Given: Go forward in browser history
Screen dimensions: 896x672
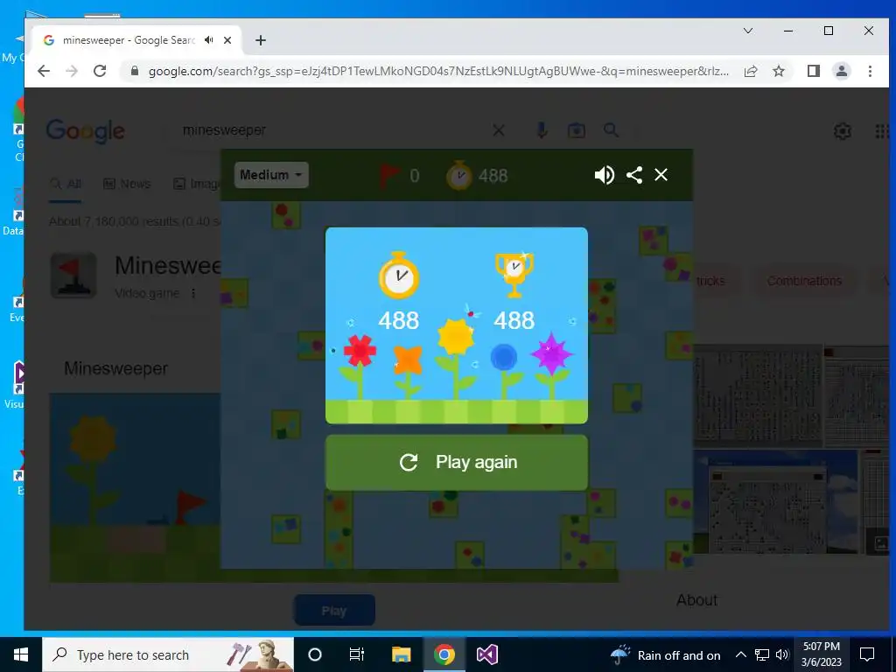Looking at the screenshot, I should point(72,71).
